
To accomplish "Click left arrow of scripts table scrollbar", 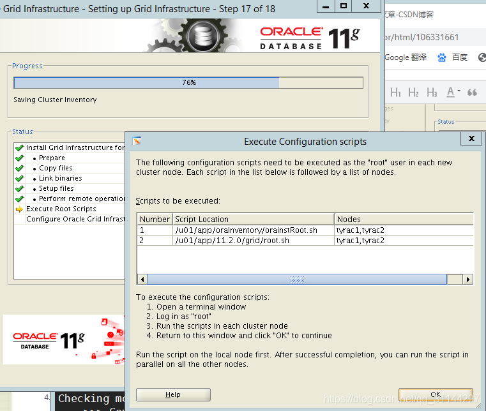I will pos(142,280).
